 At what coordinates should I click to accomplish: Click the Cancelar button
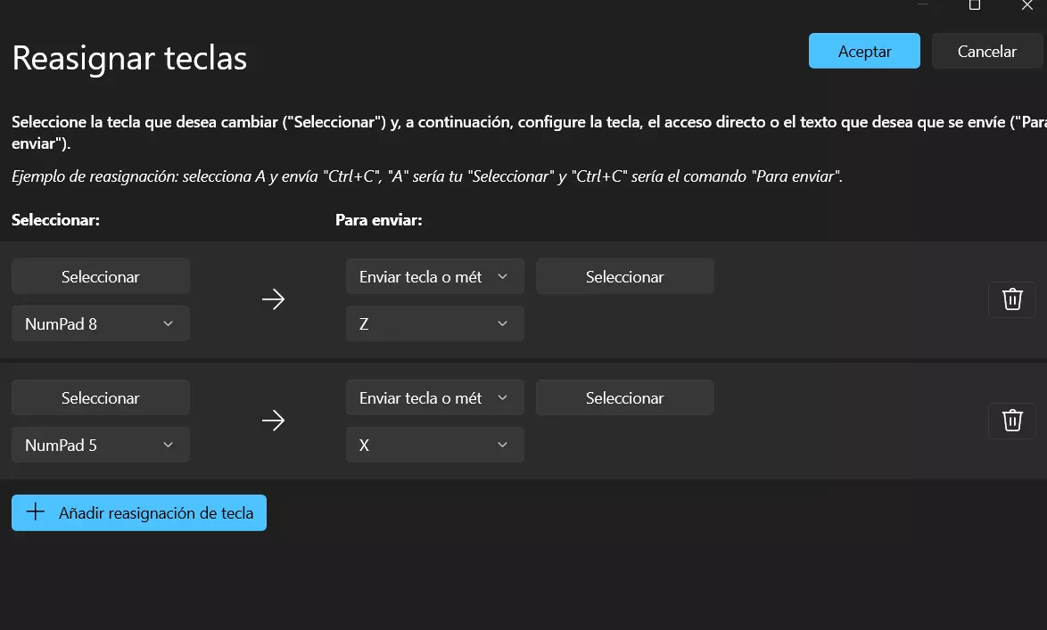click(x=986, y=51)
